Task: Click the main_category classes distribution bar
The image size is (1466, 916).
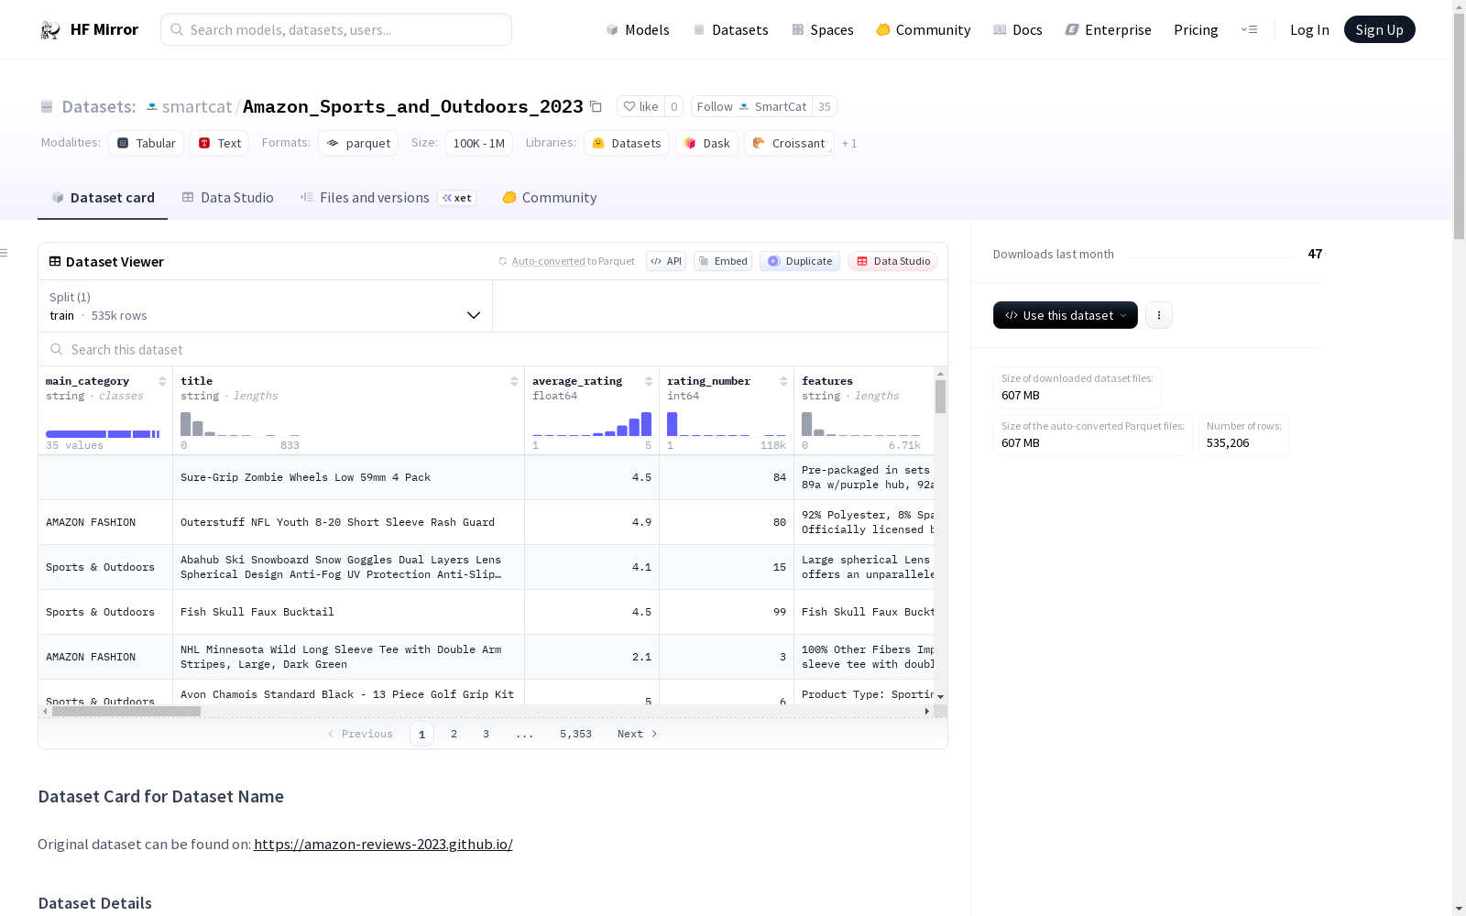Action: click(x=103, y=434)
